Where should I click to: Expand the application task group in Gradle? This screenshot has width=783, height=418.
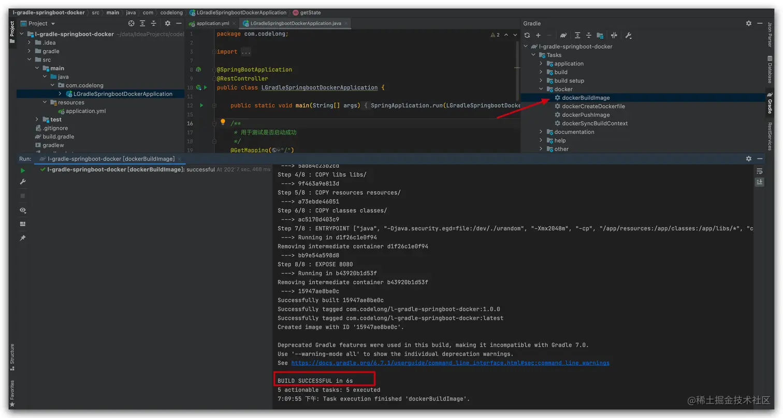[541, 64]
